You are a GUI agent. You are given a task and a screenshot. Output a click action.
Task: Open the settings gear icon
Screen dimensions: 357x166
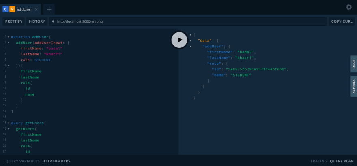pyautogui.click(x=349, y=7)
